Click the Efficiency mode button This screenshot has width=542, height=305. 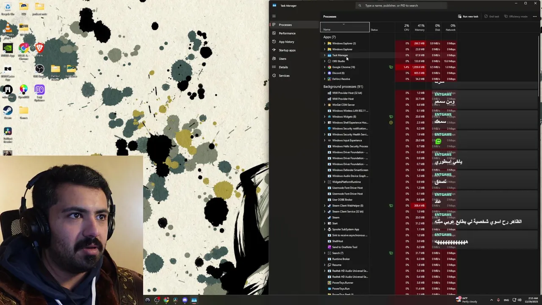pos(516,17)
